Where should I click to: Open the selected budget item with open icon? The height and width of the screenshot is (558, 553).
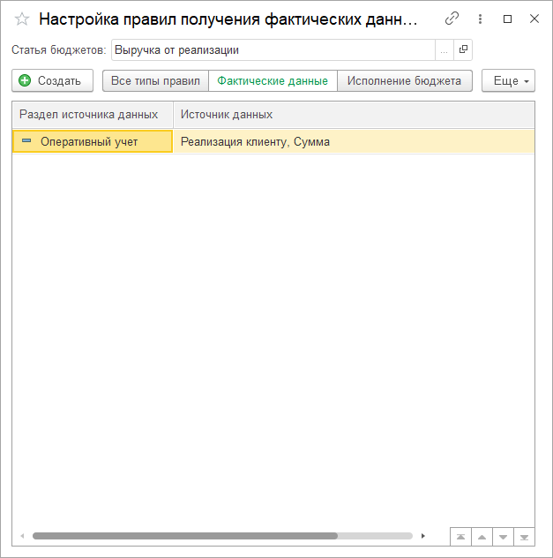464,50
